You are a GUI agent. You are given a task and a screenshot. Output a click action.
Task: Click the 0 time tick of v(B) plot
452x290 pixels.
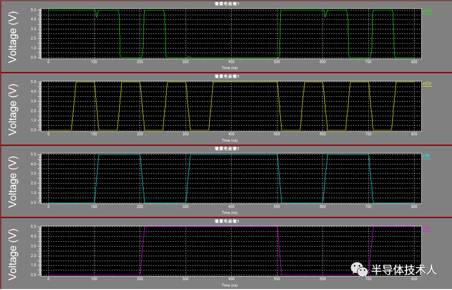(48, 207)
